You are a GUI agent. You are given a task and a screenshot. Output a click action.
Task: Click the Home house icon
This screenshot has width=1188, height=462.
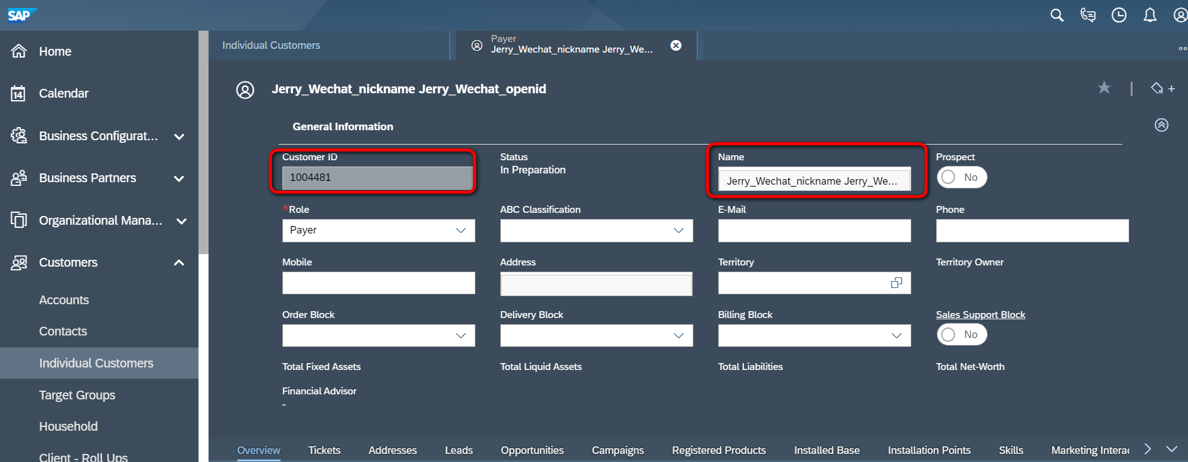[19, 51]
